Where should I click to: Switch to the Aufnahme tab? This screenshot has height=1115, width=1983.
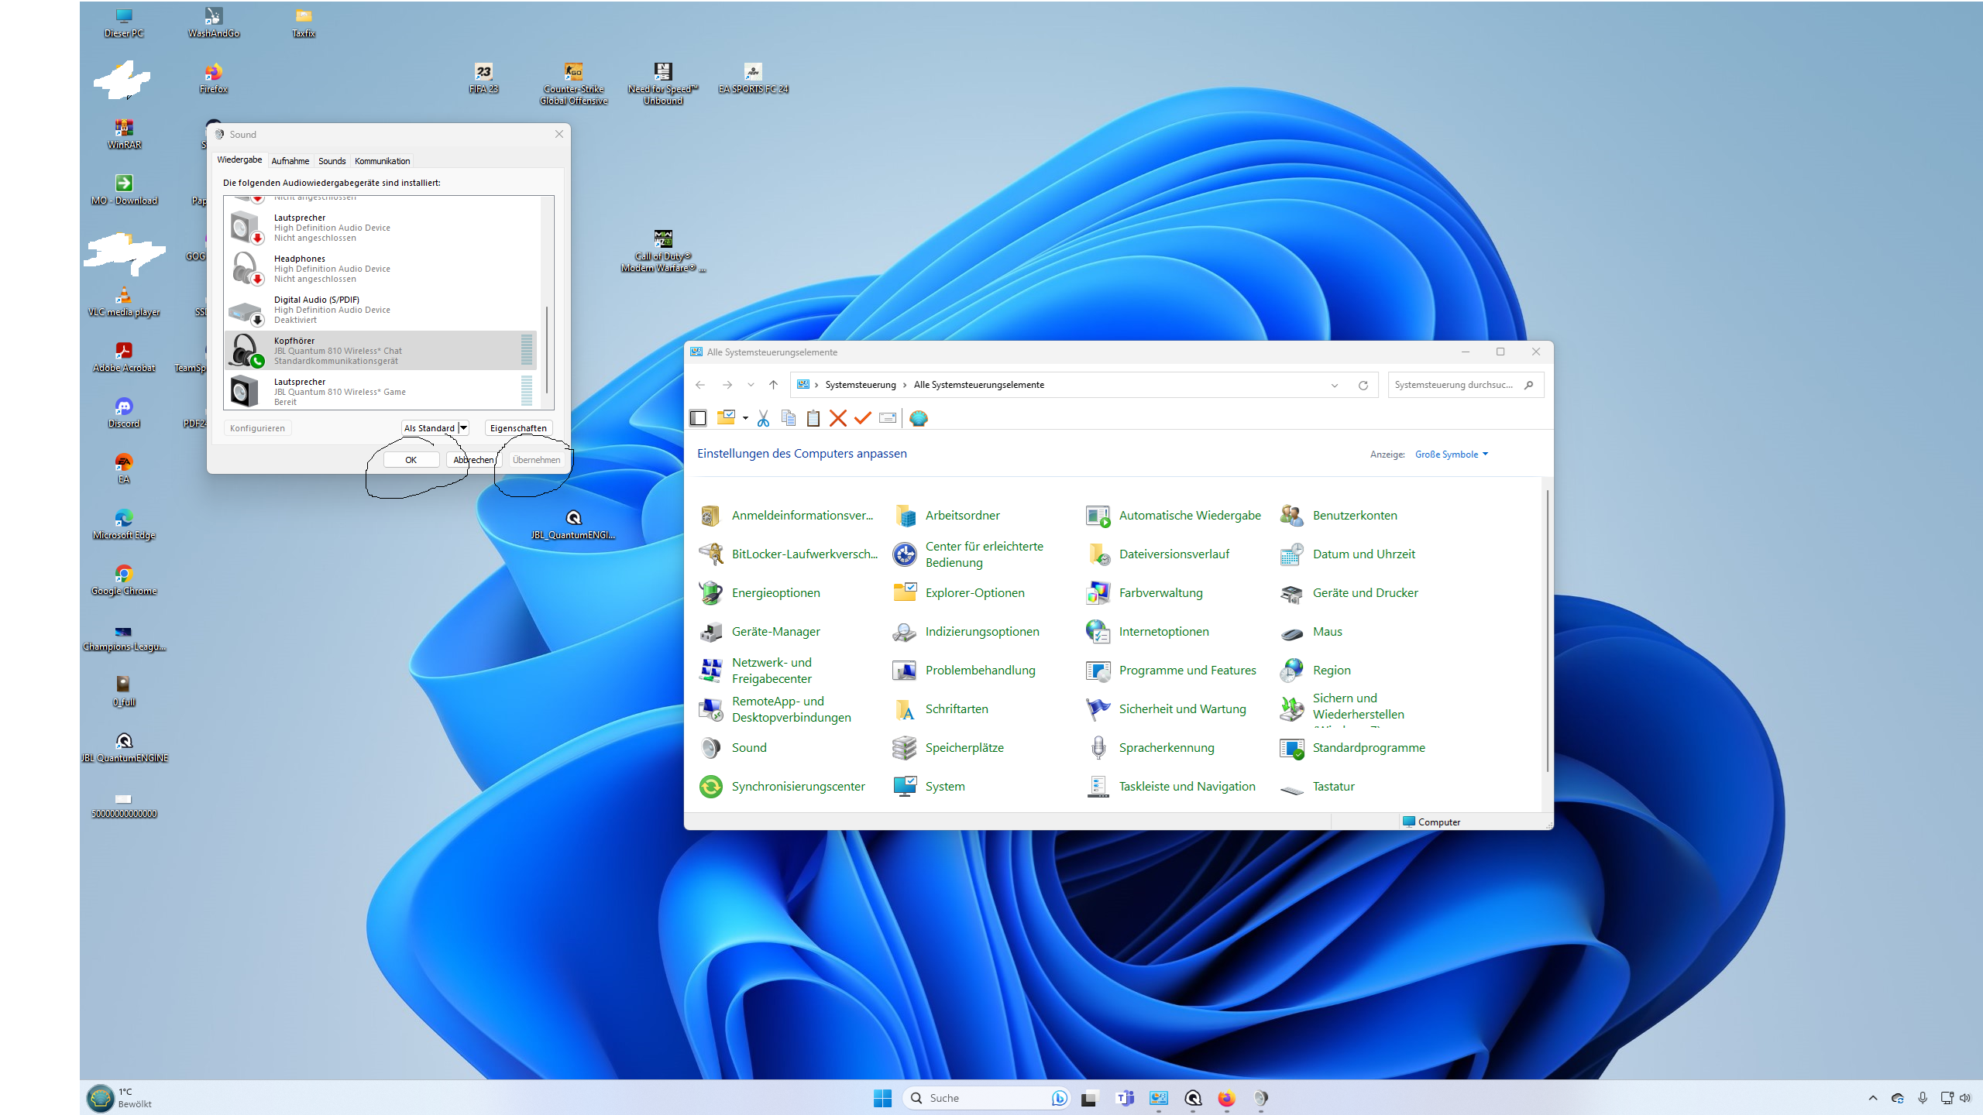click(290, 161)
